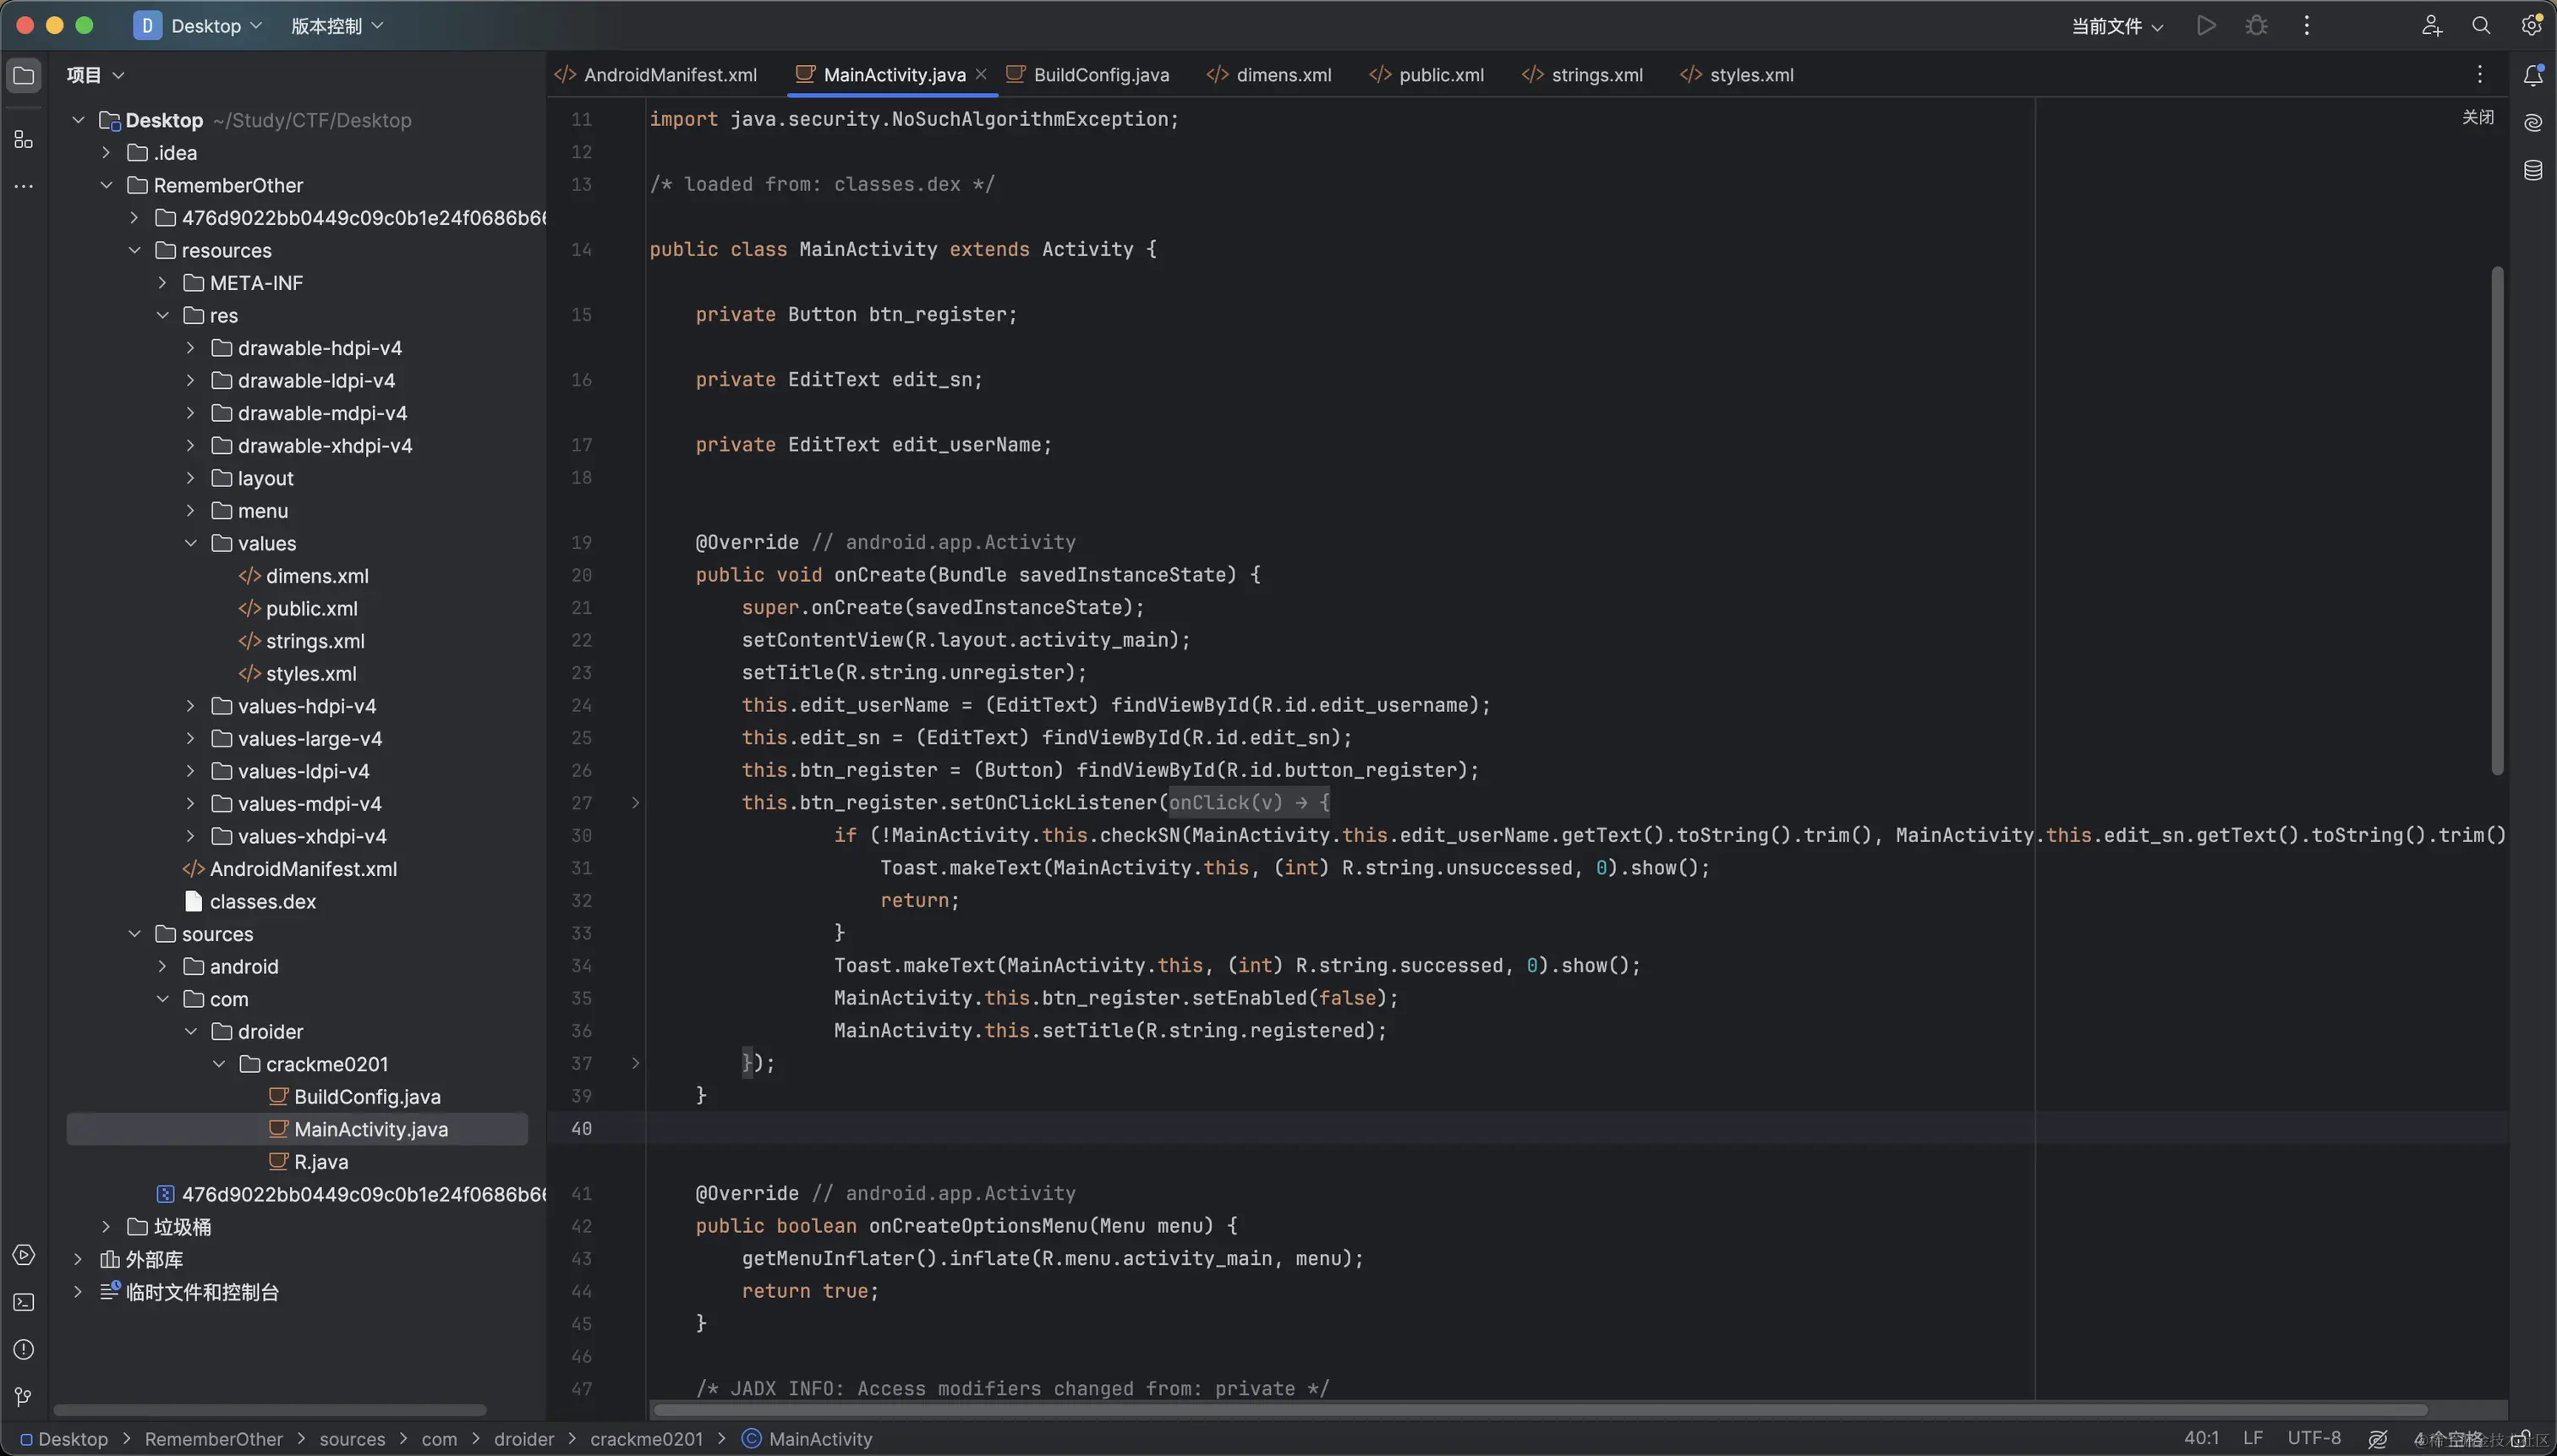
Task: Open the Terminal tool window
Action: 23,1302
